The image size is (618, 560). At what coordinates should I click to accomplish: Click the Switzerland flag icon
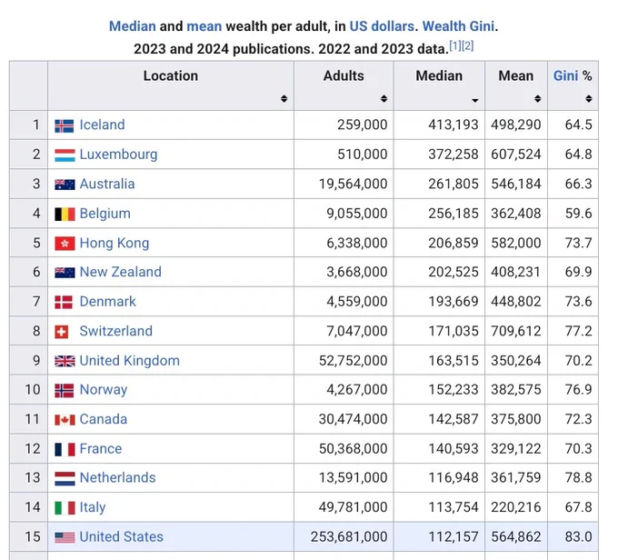point(62,332)
